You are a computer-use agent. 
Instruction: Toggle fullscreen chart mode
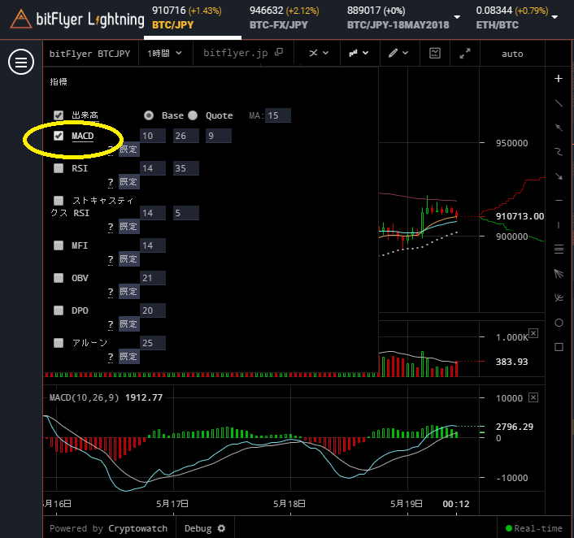point(465,53)
